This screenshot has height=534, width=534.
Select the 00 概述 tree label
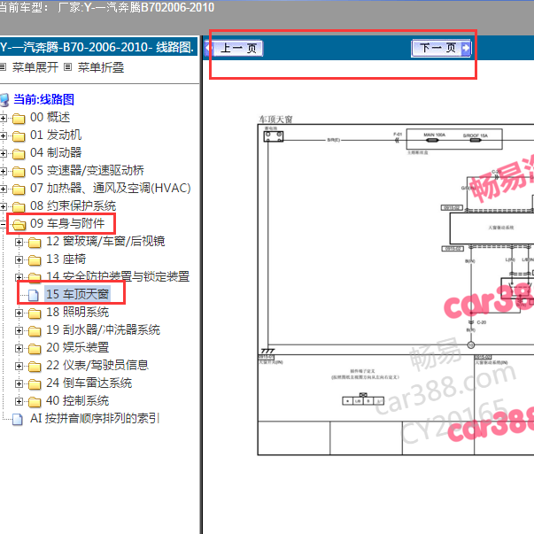50,117
